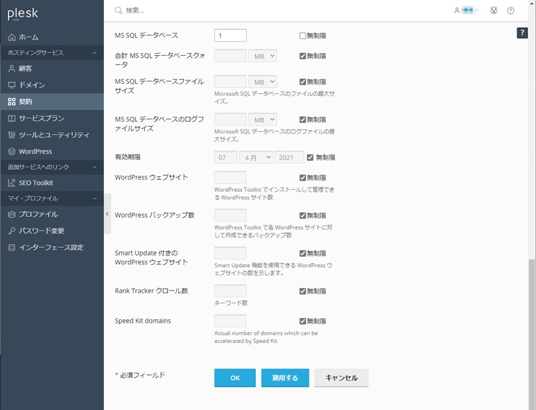Click the WordPress logo icon
This screenshot has width=536, height=410.
(11, 151)
